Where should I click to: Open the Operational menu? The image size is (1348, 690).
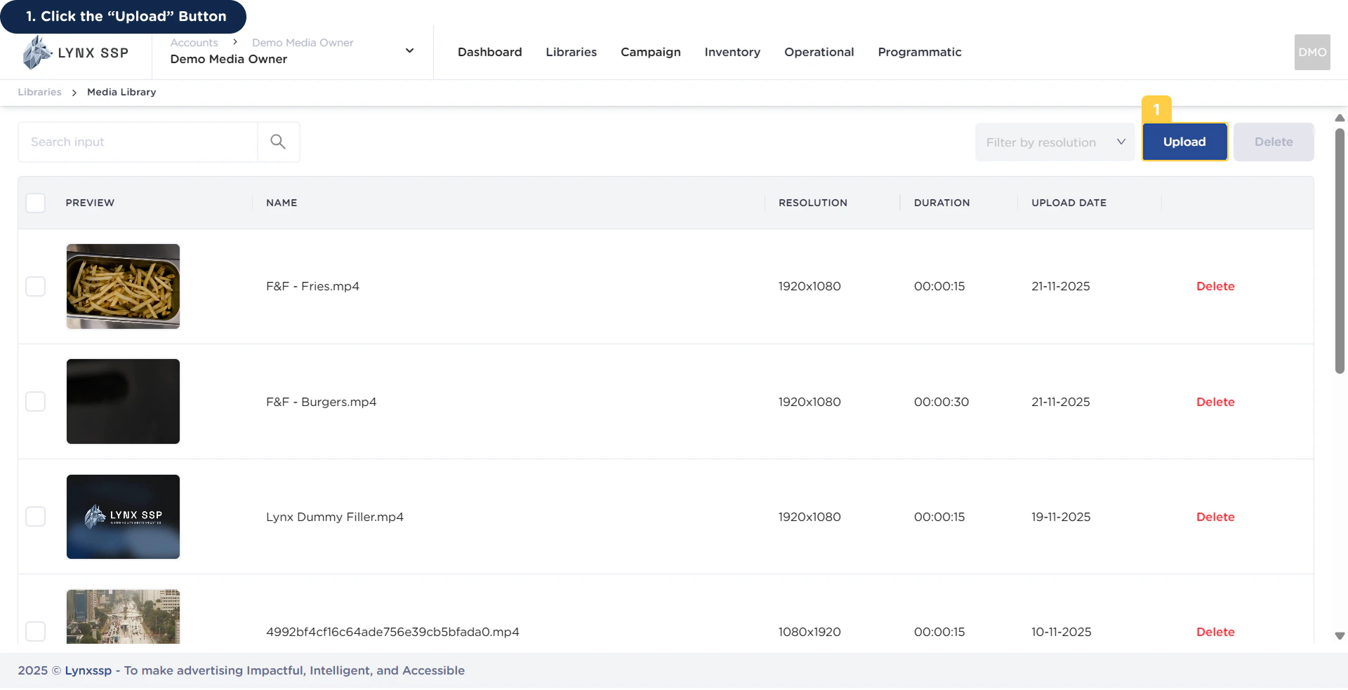tap(819, 52)
